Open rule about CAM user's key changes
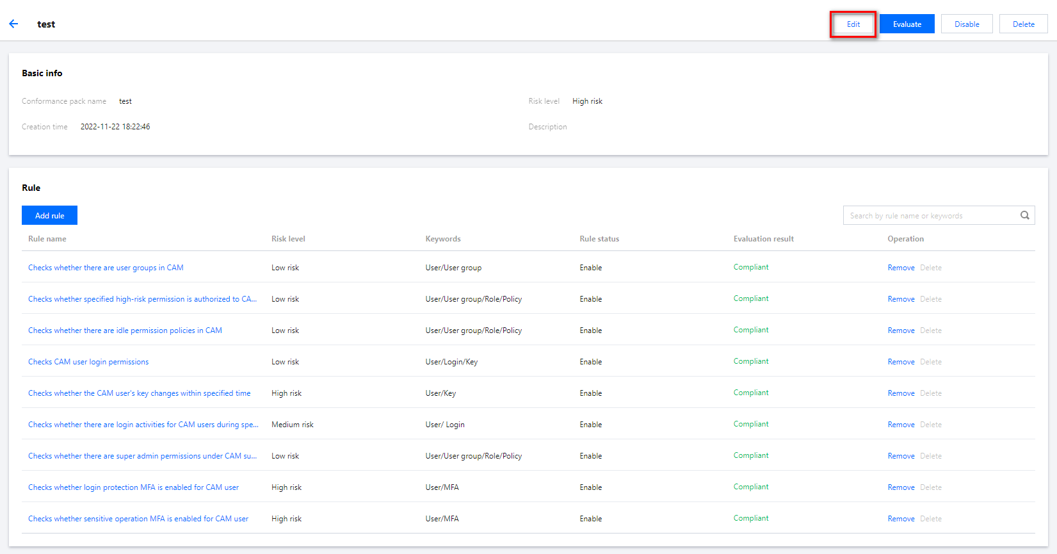Viewport: 1057px width, 554px height. [x=139, y=393]
